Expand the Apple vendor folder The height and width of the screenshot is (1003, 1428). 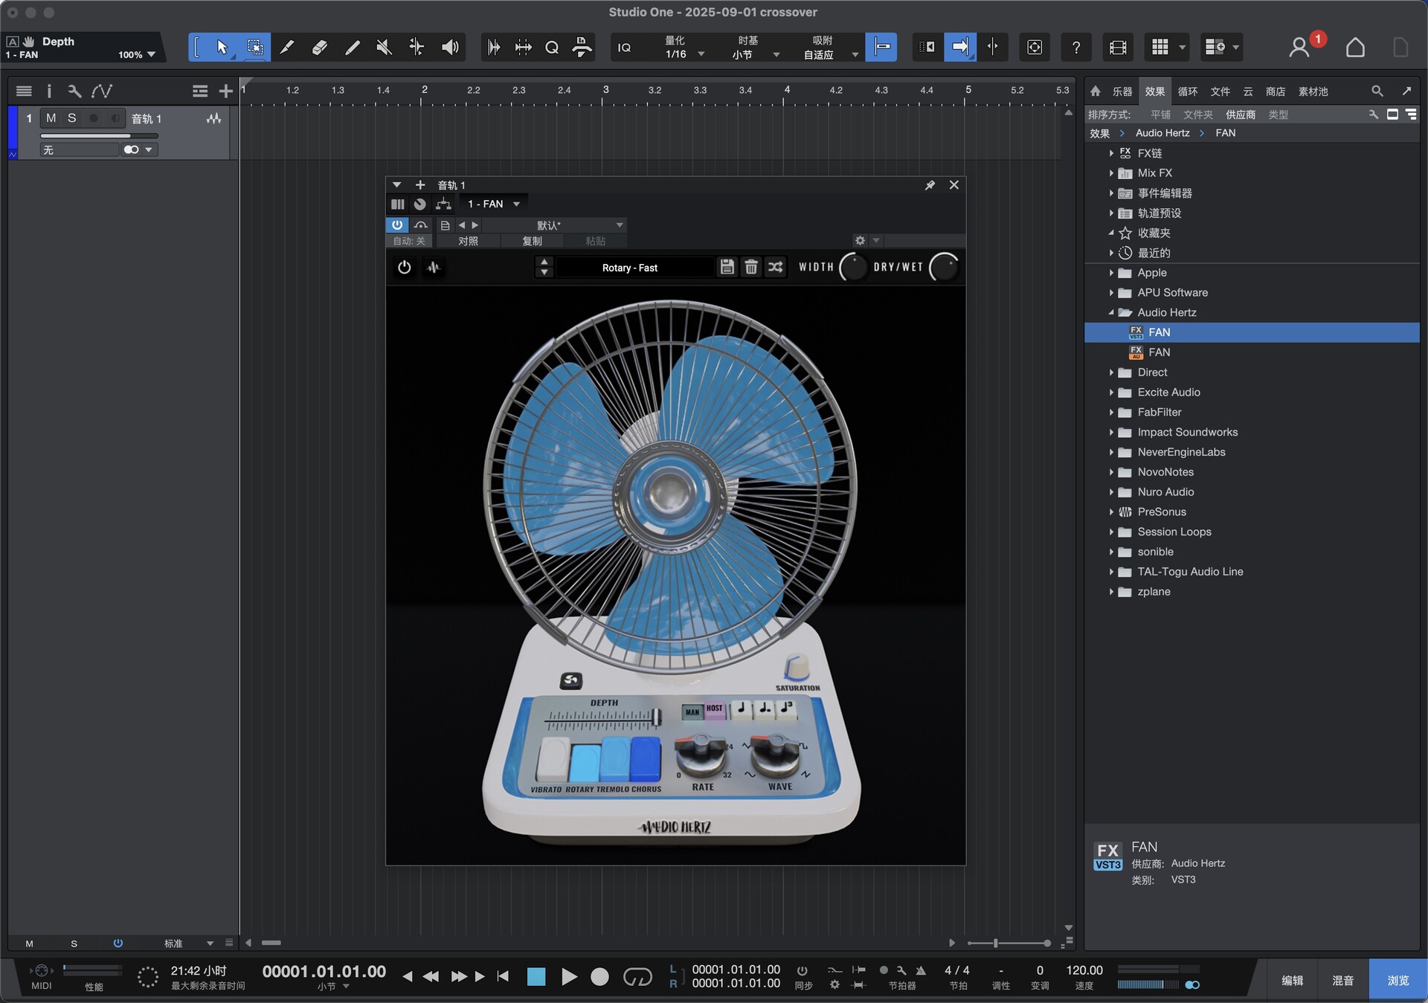pos(1111,273)
